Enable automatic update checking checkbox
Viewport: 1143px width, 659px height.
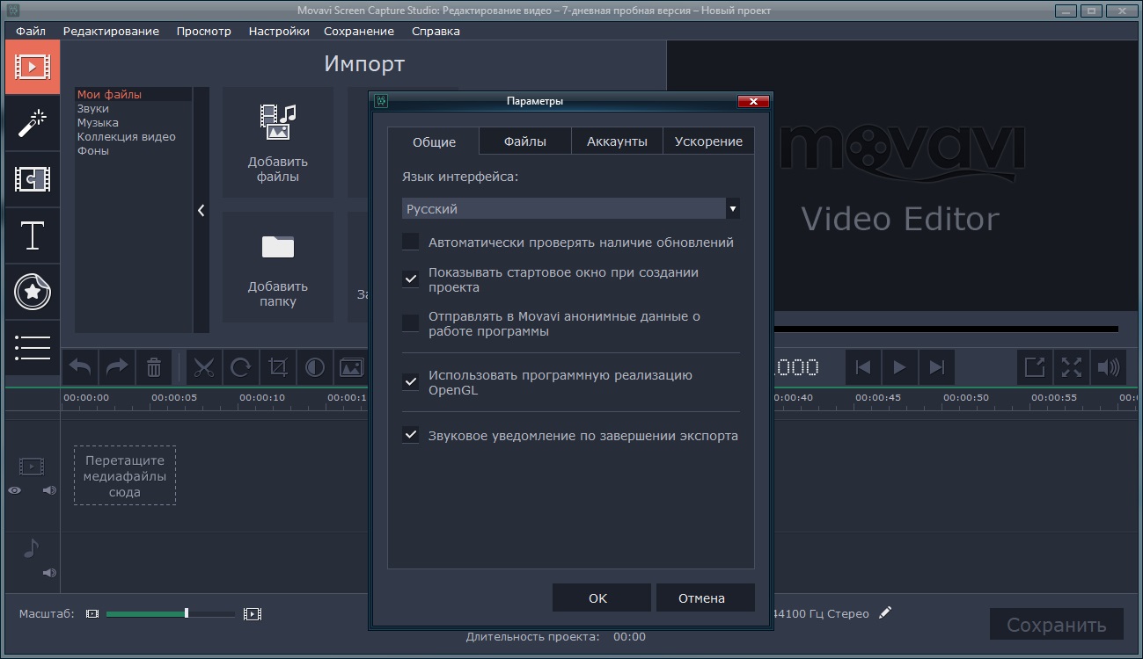click(x=411, y=242)
